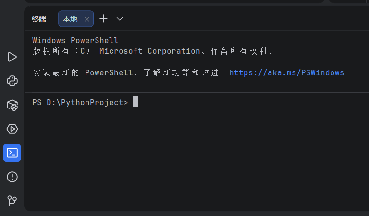The height and width of the screenshot is (216, 369).
Task: Open the Git version control window
Action: click(x=12, y=201)
